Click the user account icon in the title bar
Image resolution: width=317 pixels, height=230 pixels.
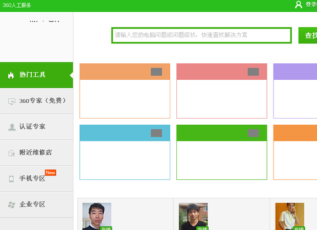(299, 5)
